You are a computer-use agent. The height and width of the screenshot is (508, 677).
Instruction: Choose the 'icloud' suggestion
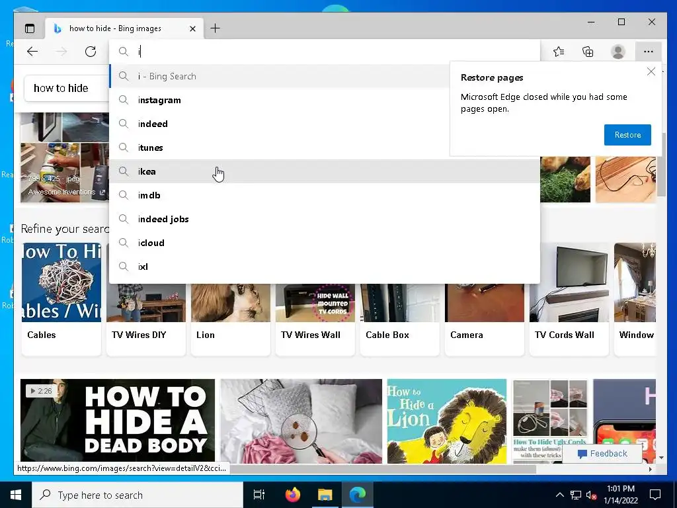click(x=324, y=242)
